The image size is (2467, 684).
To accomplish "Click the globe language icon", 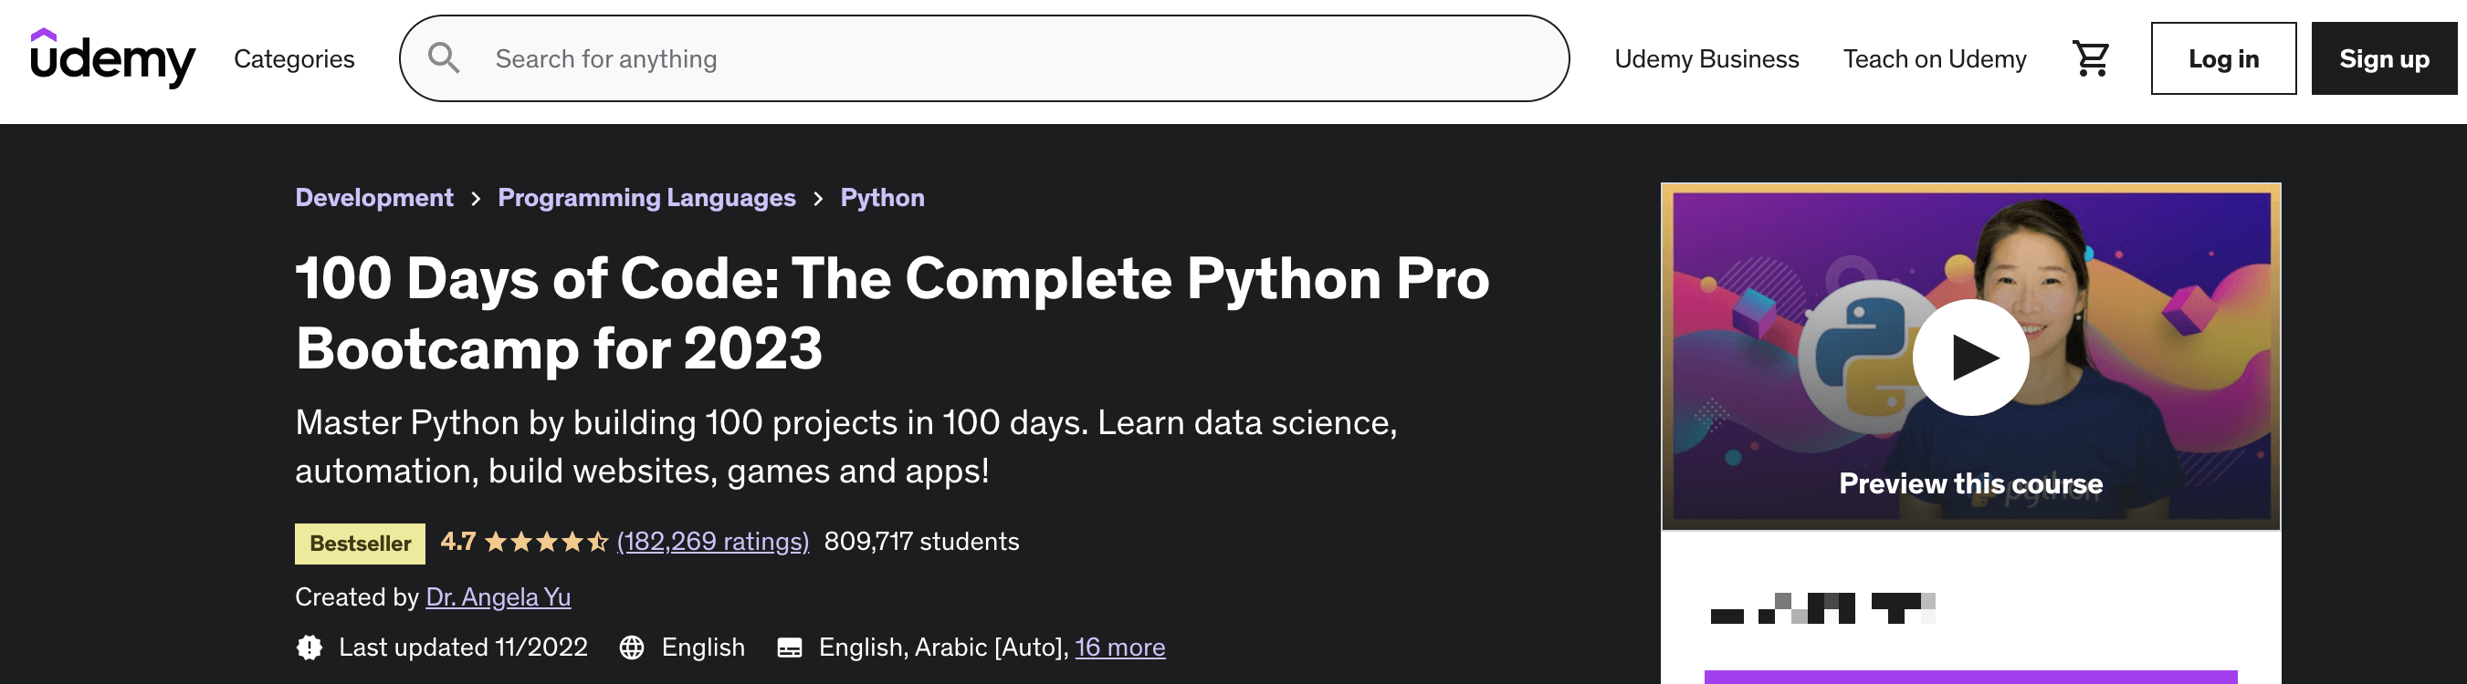I will (632, 648).
